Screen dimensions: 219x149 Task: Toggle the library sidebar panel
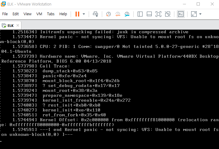(140, 14)
